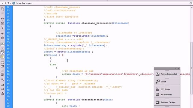Close the syntax info bar
193x108 pixels.
[191, 3]
